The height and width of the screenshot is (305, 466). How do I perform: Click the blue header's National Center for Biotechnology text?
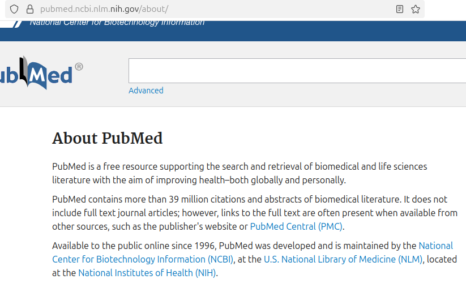click(117, 23)
